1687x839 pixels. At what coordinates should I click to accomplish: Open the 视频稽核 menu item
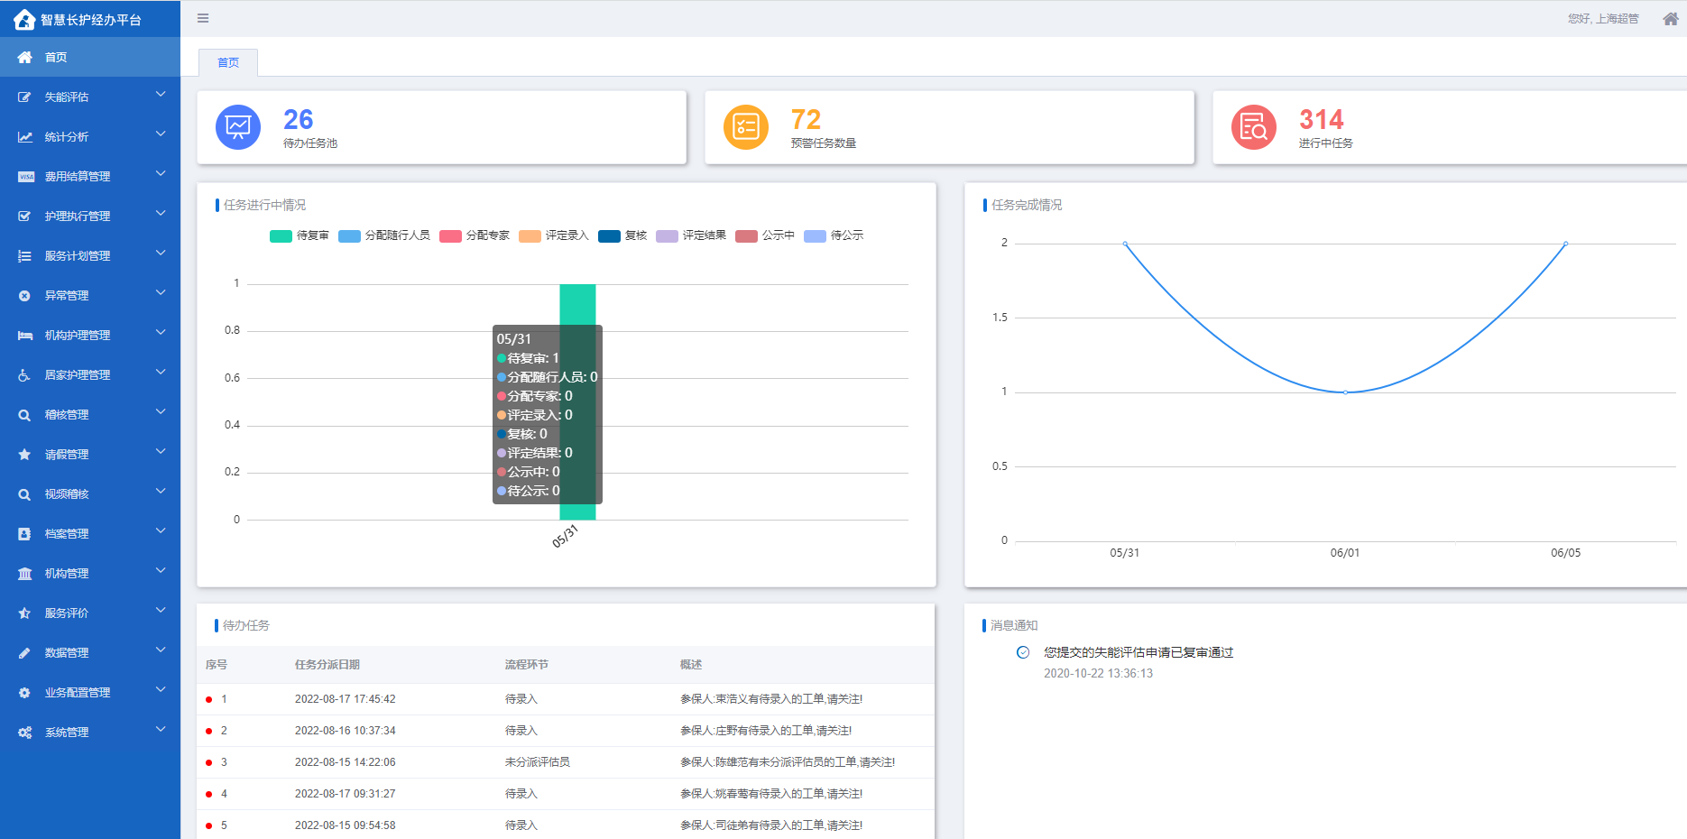tap(90, 493)
